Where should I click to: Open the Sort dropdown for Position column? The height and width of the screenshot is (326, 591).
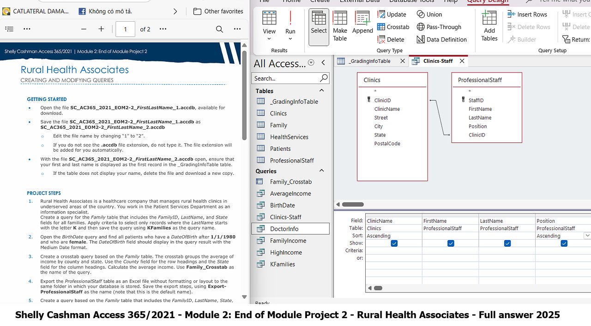587,236
